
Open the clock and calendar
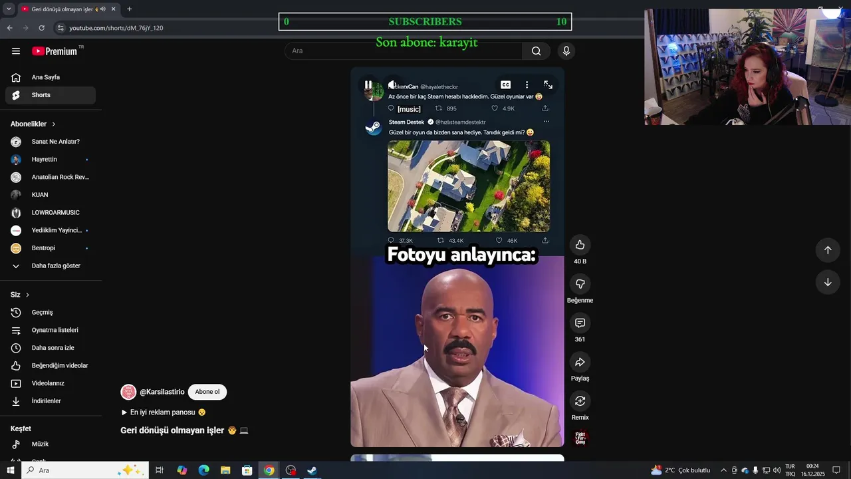[812, 470]
